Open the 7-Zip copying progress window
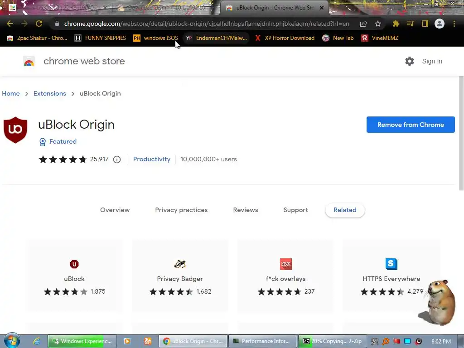Image resolution: width=464 pixels, height=348 pixels. coord(332,341)
